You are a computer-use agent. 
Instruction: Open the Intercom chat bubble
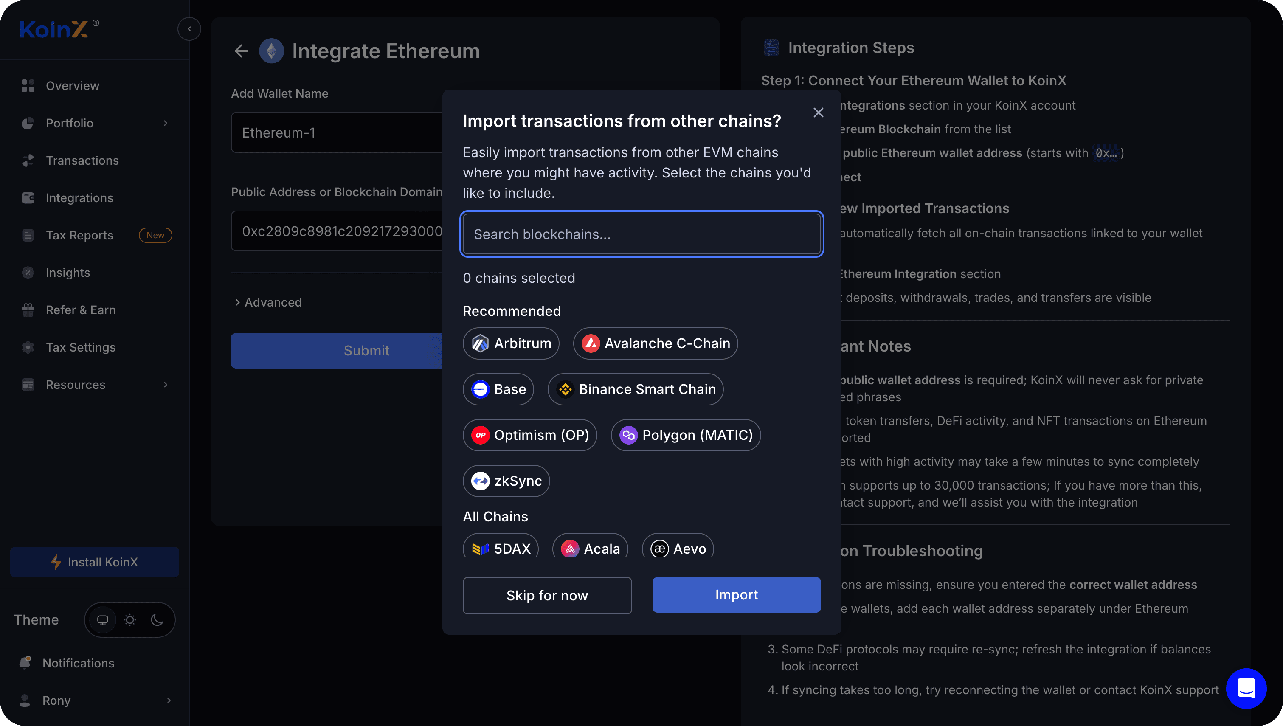coord(1246,689)
